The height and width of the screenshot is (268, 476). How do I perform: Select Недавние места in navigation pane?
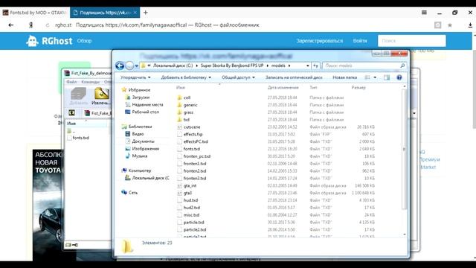(x=147, y=104)
